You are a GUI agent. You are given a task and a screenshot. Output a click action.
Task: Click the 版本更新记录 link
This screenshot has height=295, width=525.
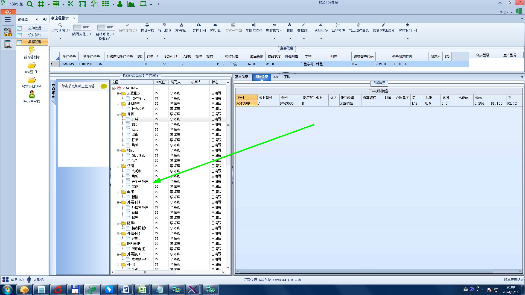[x=514, y=280]
